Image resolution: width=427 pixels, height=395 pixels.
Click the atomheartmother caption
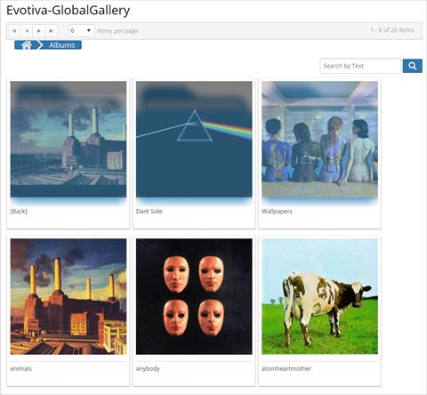pyautogui.click(x=286, y=368)
